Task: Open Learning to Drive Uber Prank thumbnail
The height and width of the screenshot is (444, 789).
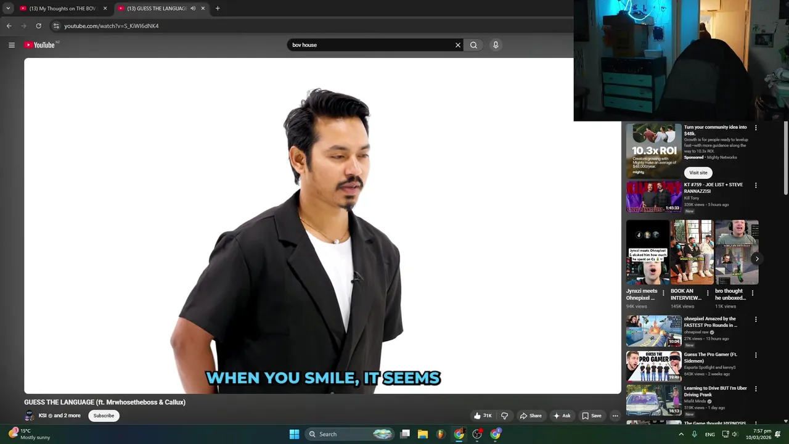Action: pyautogui.click(x=654, y=400)
